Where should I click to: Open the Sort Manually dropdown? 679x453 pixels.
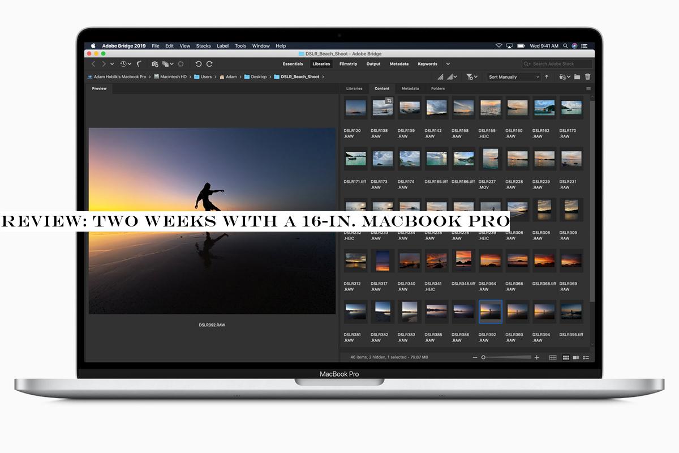pyautogui.click(x=514, y=77)
